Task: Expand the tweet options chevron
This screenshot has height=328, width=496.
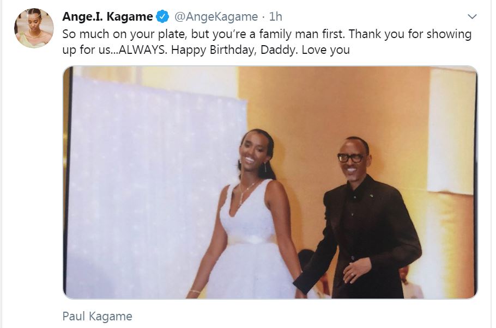Action: click(x=472, y=17)
